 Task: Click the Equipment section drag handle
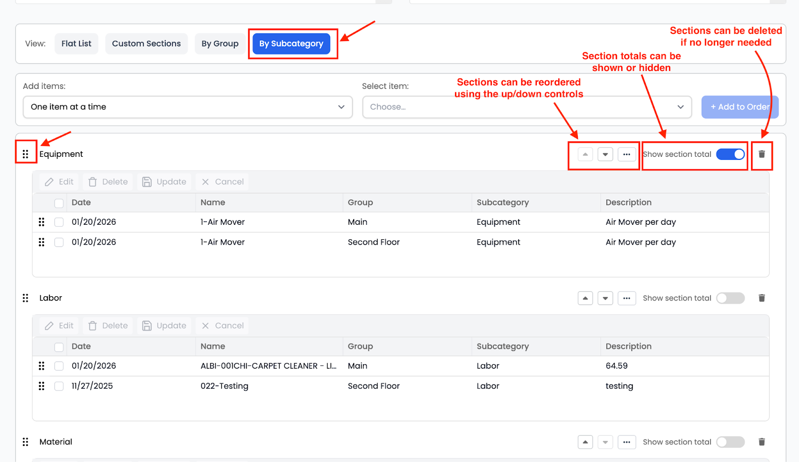(x=25, y=154)
